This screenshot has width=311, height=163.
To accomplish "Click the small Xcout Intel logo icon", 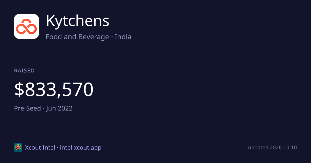I will [x=18, y=147].
